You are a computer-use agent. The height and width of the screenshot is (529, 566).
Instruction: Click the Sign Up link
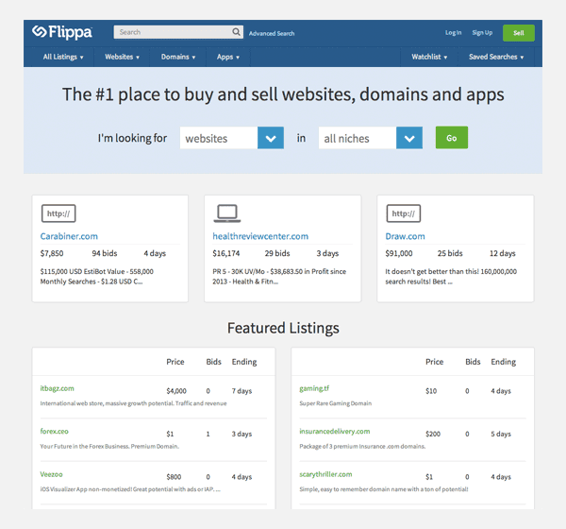tap(482, 33)
